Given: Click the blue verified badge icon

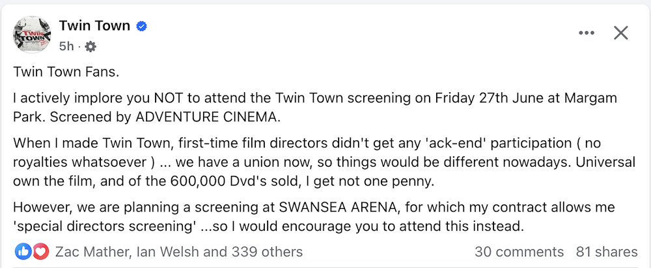Looking at the screenshot, I should coord(141,27).
